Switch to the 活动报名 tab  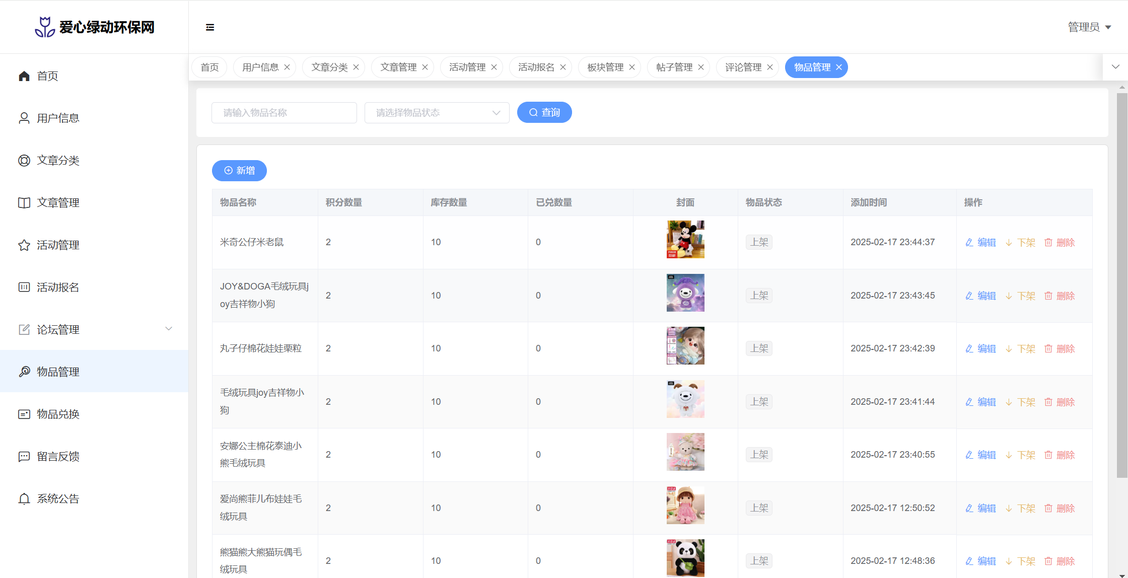click(x=536, y=67)
